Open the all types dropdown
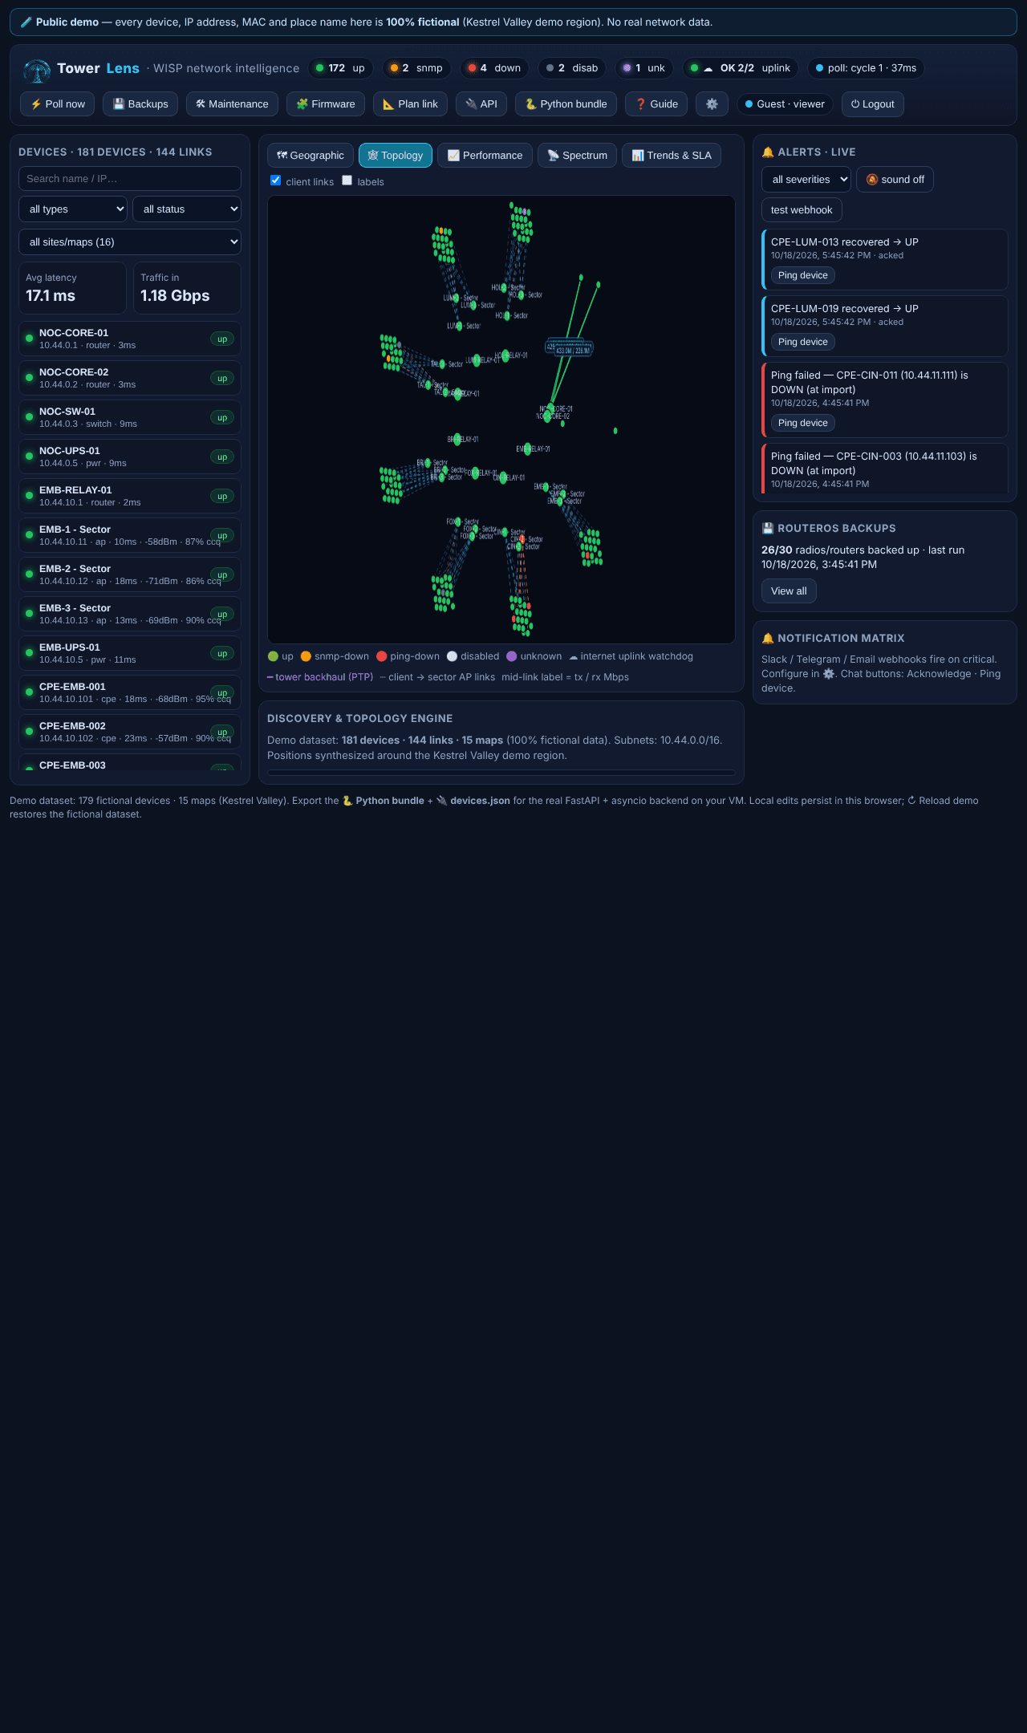 (73, 209)
